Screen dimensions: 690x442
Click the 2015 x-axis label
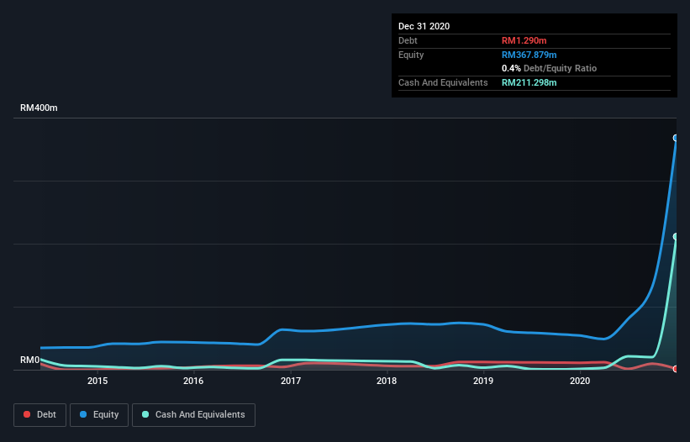click(97, 381)
